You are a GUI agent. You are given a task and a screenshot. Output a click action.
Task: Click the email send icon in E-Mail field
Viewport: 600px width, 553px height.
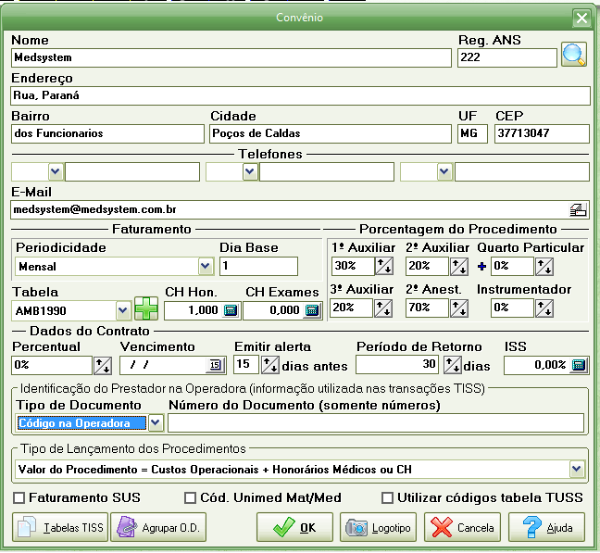click(579, 209)
